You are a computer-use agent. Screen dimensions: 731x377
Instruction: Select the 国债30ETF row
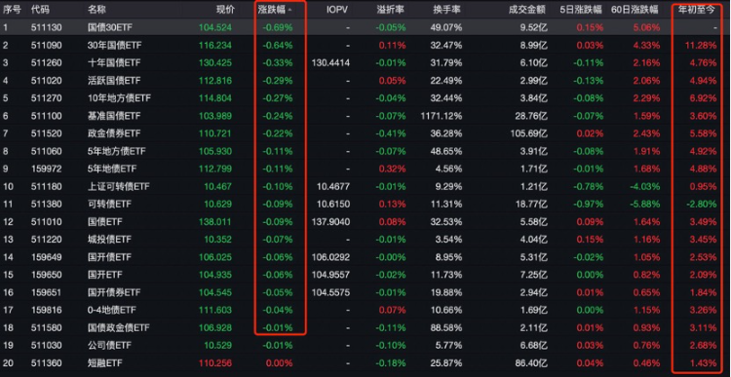tap(365, 27)
